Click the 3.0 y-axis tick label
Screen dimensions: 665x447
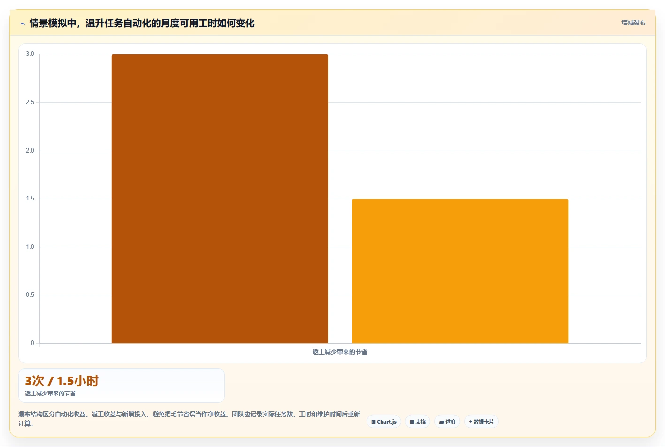30,54
